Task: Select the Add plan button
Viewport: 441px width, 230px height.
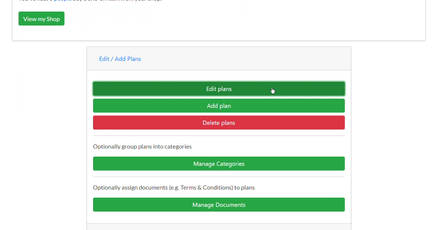Action: (x=219, y=106)
